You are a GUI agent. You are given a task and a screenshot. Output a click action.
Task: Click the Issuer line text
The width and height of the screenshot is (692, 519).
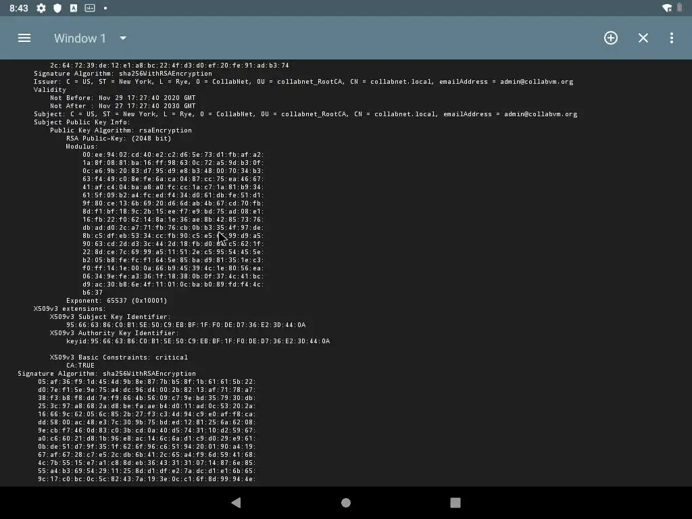coord(303,82)
